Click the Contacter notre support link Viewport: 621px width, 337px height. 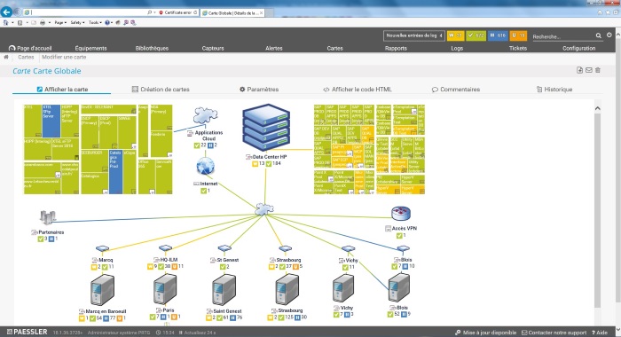pyautogui.click(x=554, y=333)
